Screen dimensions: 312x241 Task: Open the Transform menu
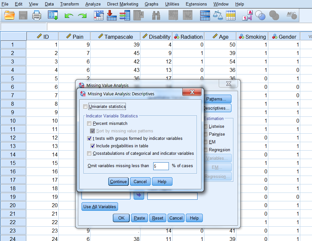69,4
